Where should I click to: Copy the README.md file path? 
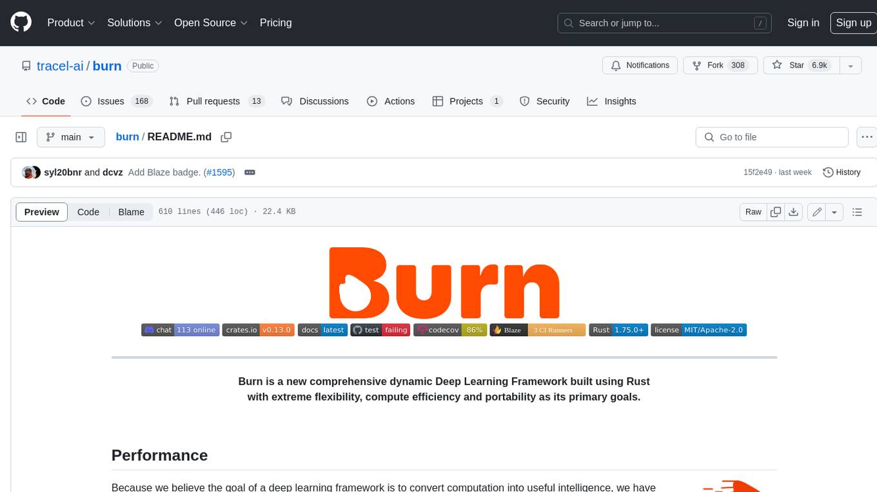click(x=226, y=137)
